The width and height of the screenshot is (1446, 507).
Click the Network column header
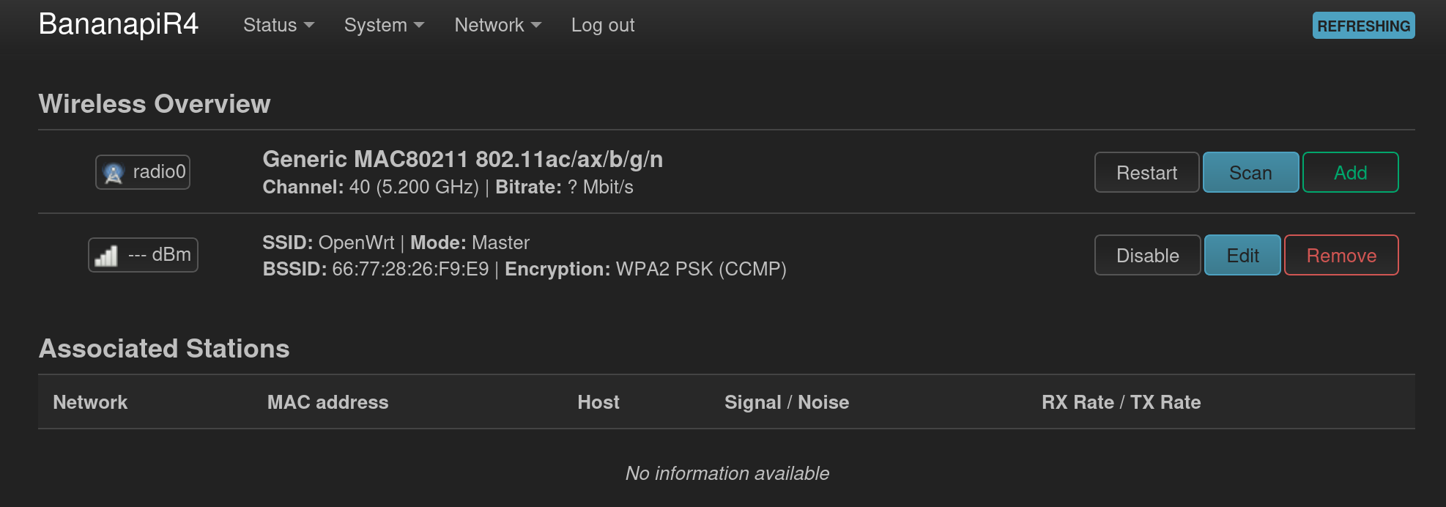90,402
